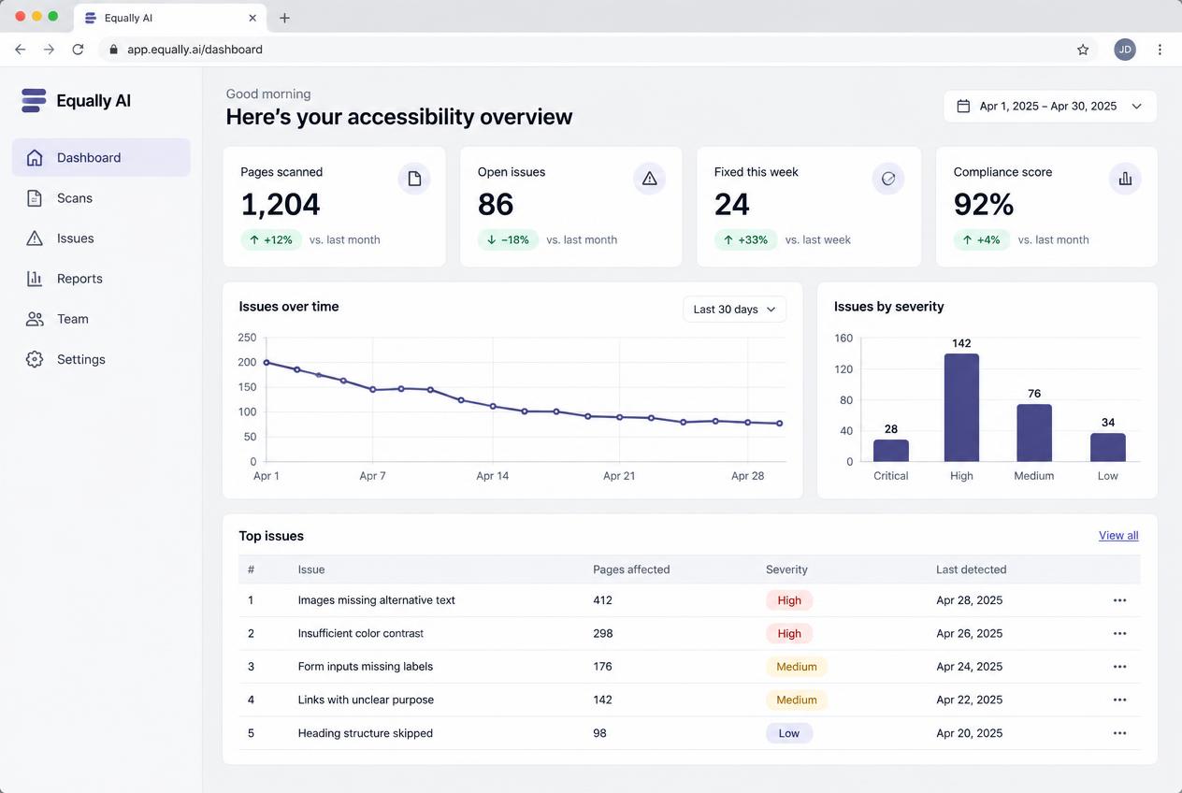Viewport: 1182px width, 793px height.
Task: Click Insufficient color contrast issue
Action: coord(361,633)
